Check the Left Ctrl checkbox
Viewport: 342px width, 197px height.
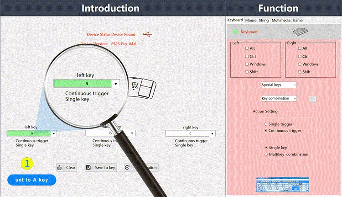[x=247, y=56]
